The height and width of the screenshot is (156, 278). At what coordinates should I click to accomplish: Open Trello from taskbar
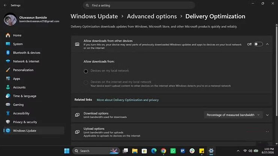click(x=183, y=151)
